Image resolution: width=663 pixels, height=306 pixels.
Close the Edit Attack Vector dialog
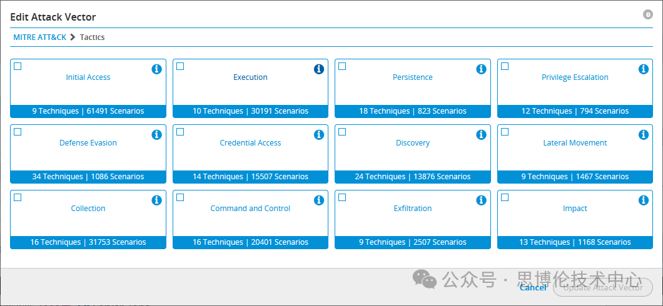(x=648, y=14)
